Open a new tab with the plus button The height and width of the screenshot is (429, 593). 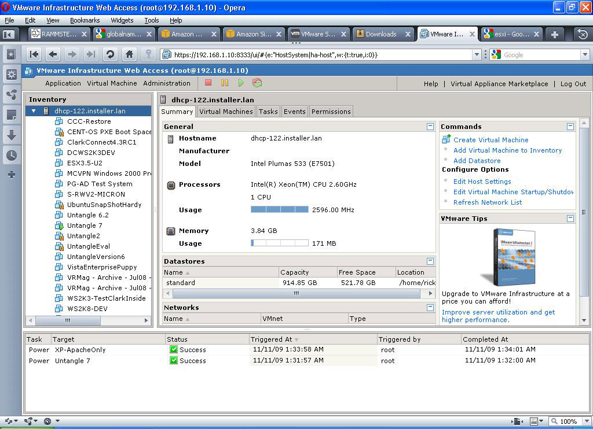click(x=554, y=34)
